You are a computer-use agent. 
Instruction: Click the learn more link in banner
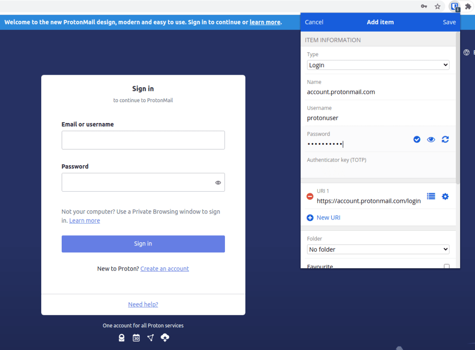coord(265,22)
